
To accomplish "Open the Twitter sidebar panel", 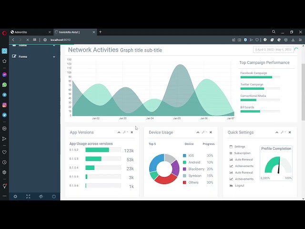I will tap(4, 115).
